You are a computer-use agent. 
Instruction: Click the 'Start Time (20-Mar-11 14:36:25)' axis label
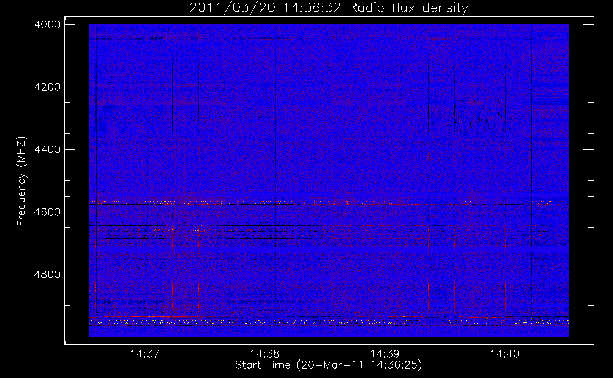pos(328,365)
